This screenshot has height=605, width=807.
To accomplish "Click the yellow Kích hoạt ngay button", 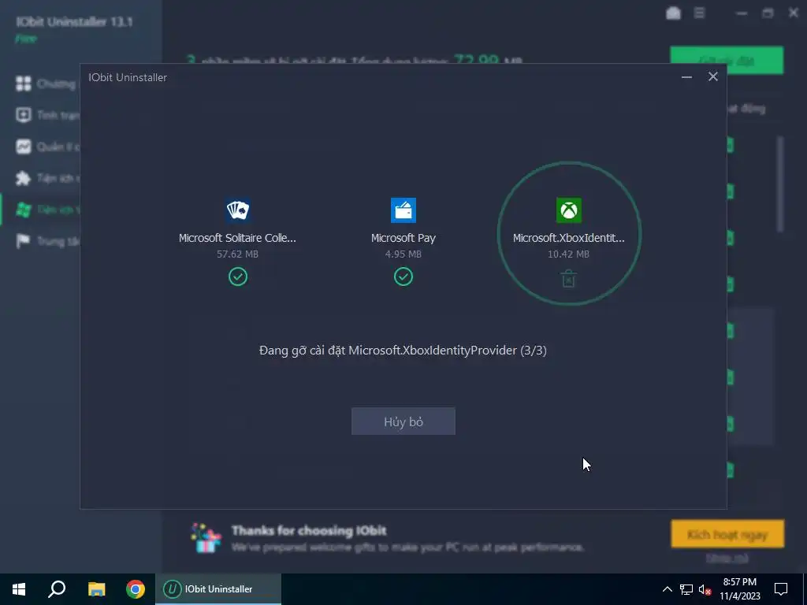I will tap(727, 534).
